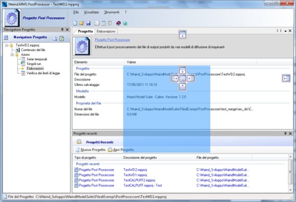Pin the Progetti recenti panel
The image size is (296, 202).
coord(285,133)
